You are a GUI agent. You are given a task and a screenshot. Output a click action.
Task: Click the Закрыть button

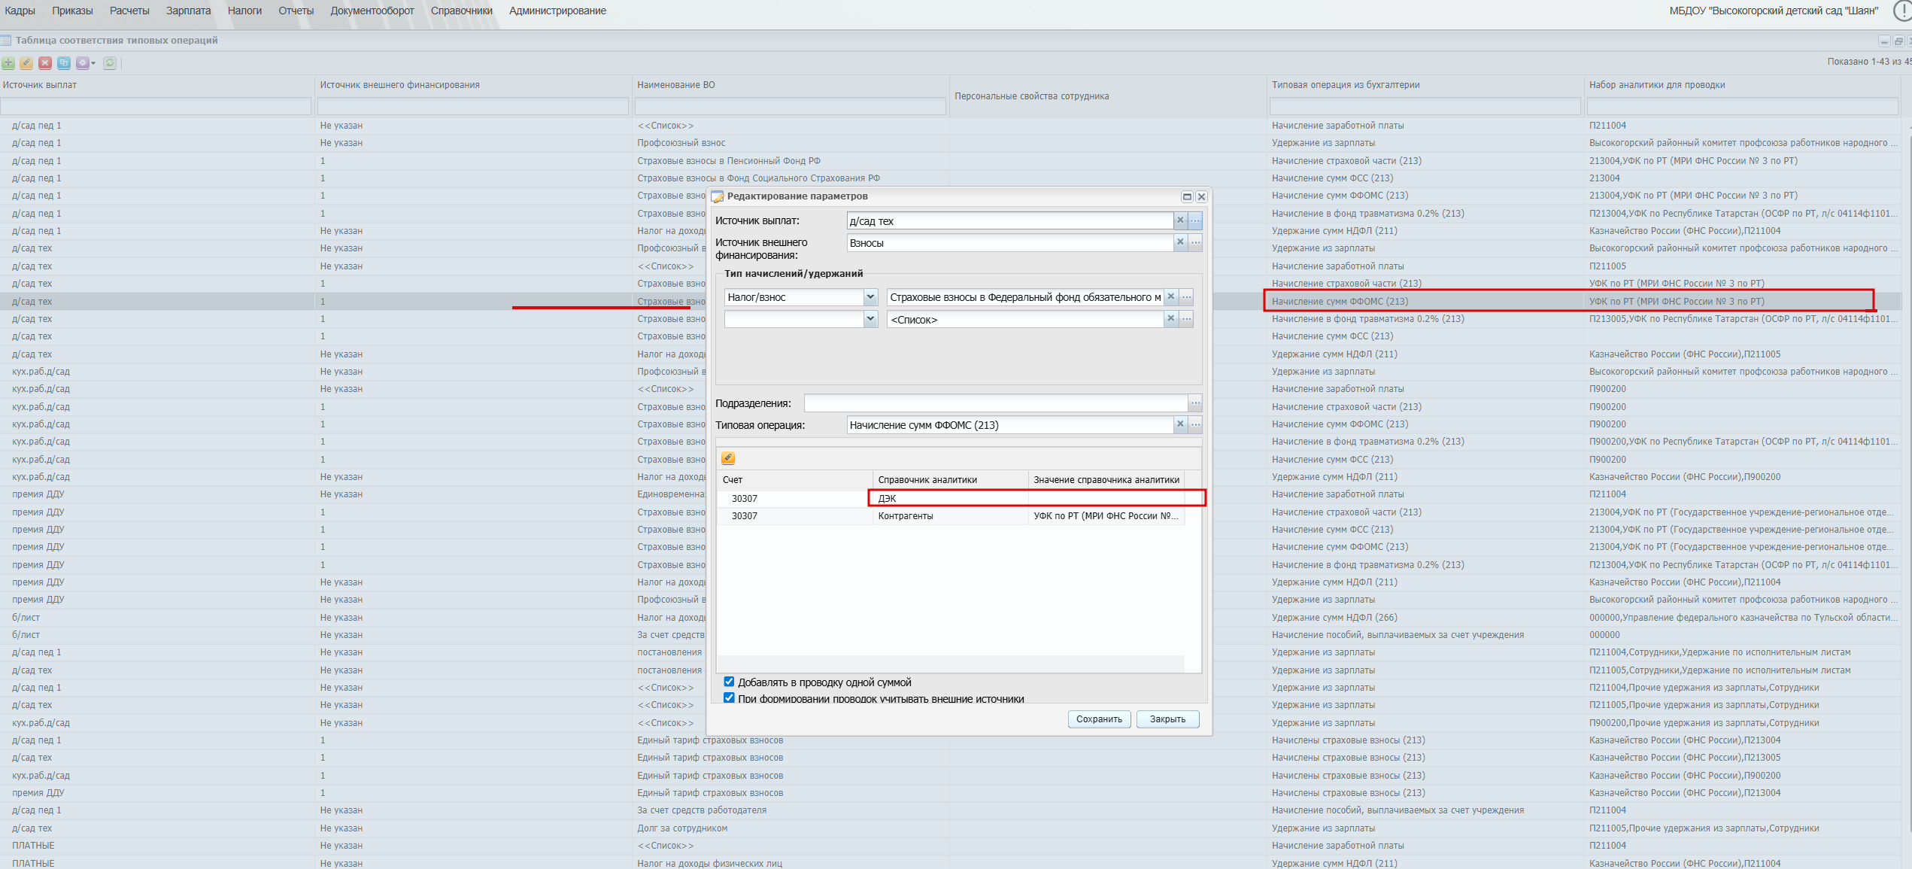pyautogui.click(x=1167, y=719)
